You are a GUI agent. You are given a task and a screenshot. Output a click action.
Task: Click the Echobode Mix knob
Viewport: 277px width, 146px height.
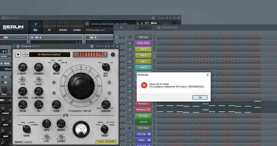coord(39,105)
